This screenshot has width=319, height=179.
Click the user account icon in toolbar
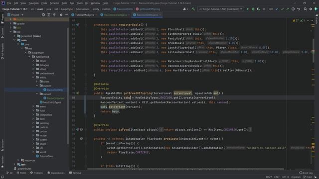(x=185, y=9)
